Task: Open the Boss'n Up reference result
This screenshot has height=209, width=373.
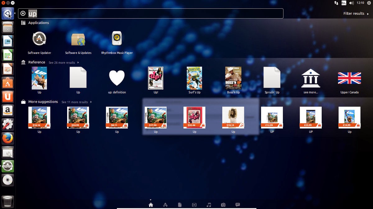Action: (233, 81)
